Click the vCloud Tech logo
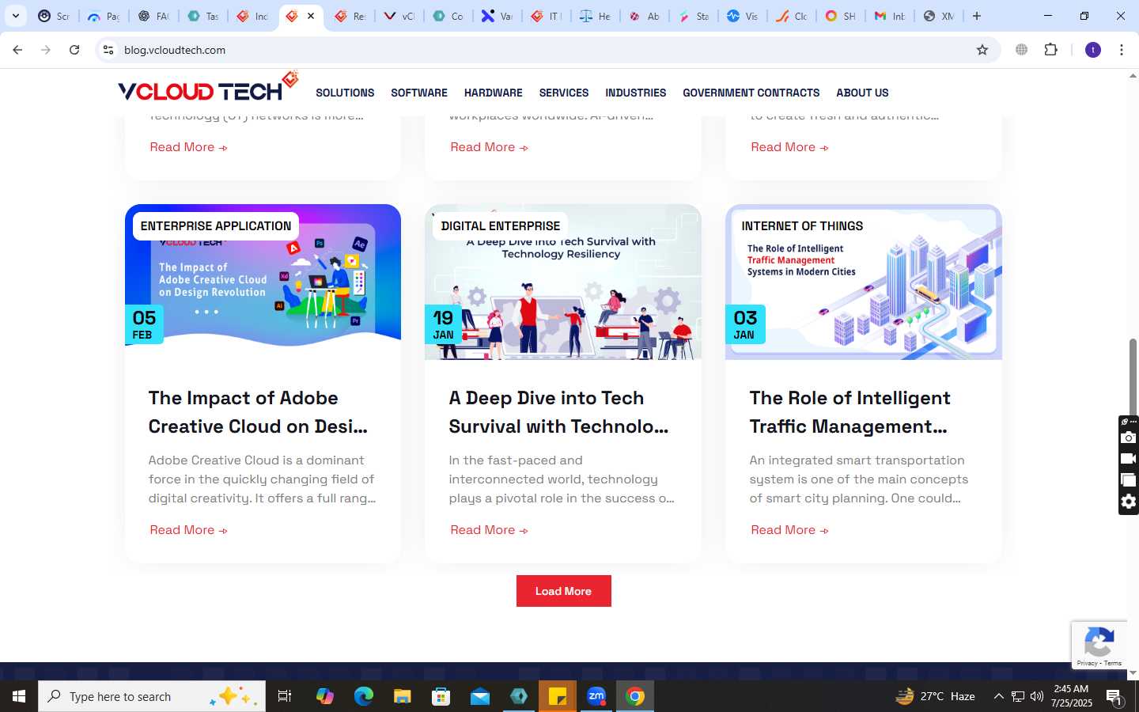This screenshot has height=712, width=1139. (x=208, y=87)
